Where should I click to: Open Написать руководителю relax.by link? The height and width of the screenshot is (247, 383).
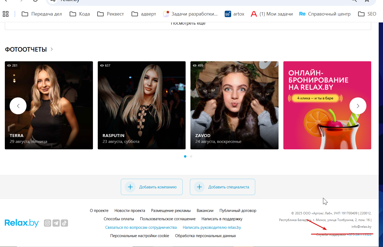[212, 227]
